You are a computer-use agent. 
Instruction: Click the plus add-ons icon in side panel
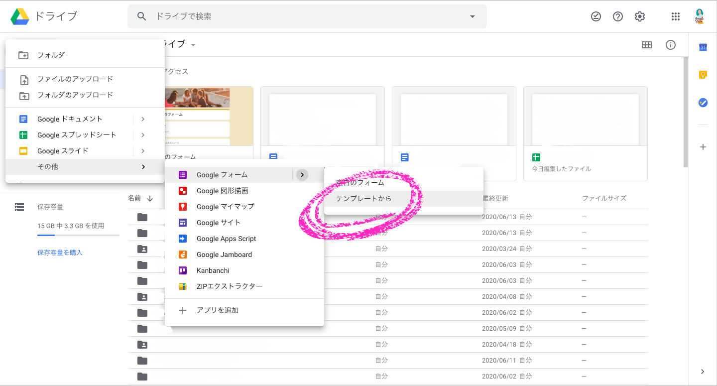[703, 147]
